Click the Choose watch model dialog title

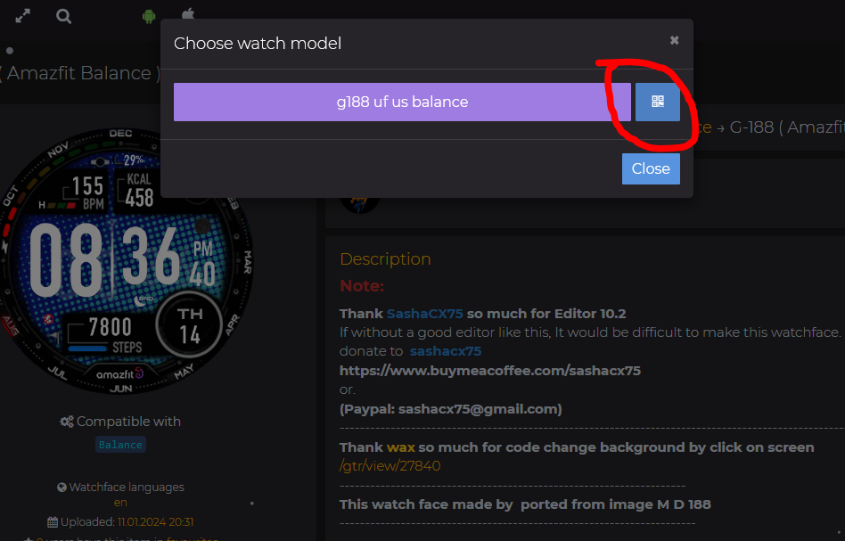[x=258, y=43]
